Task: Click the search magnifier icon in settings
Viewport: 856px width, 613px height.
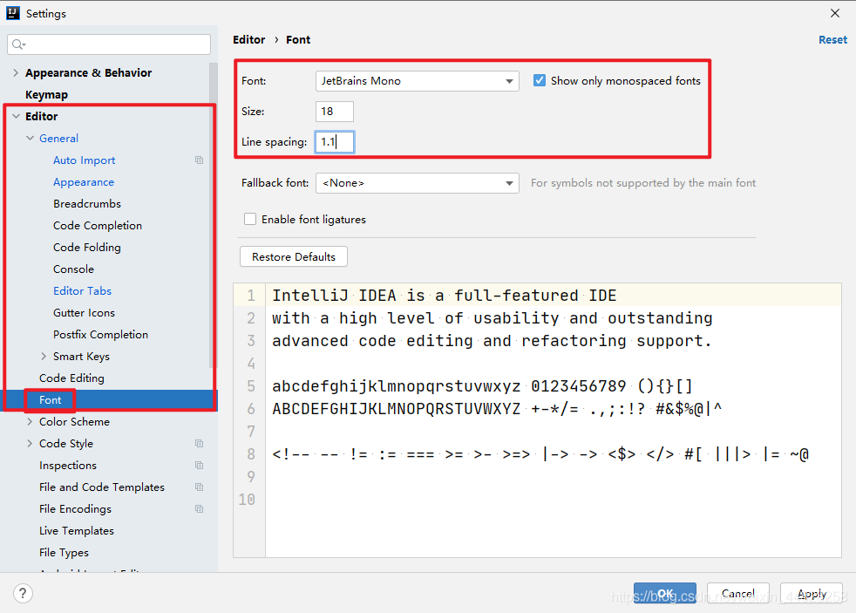Action: [x=18, y=44]
